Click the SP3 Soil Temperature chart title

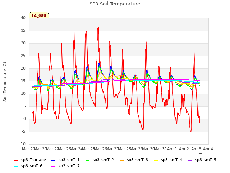pyautogui.click(x=115, y=4)
